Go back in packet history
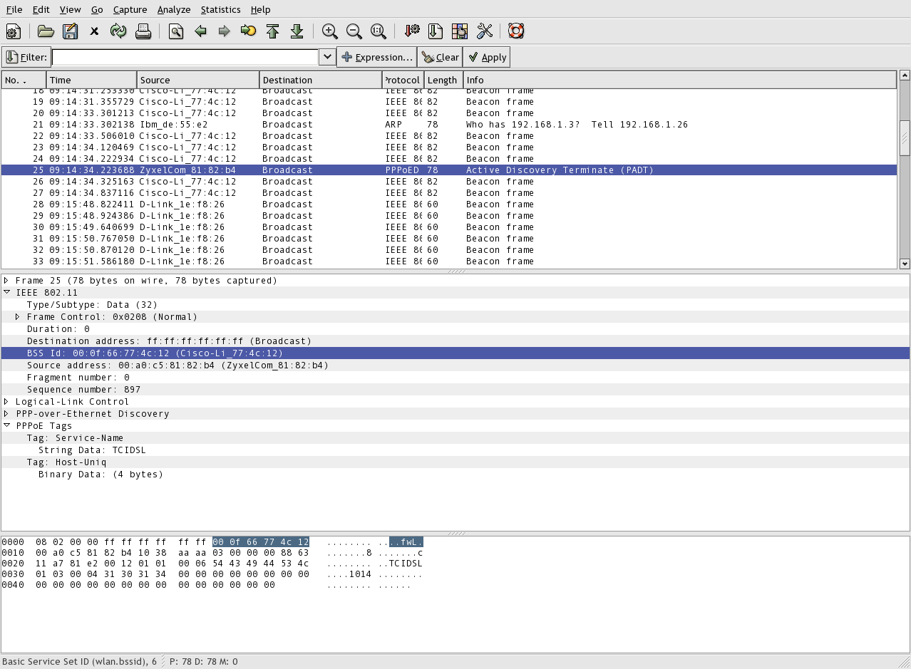Screen dimensions: 911x669 pyautogui.click(x=200, y=31)
